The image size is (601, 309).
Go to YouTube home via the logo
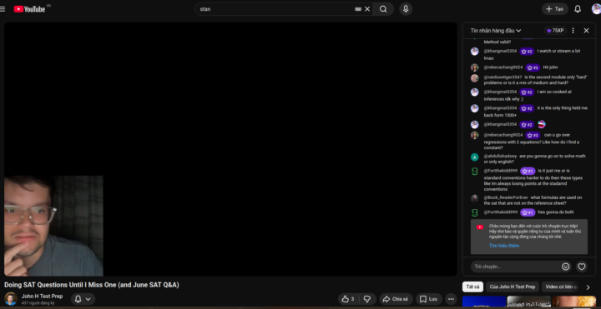[29, 9]
